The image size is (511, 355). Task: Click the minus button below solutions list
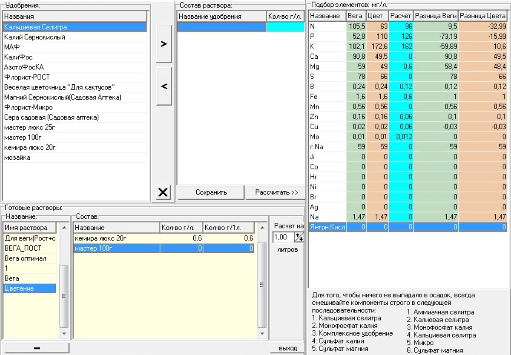pyautogui.click(x=37, y=348)
